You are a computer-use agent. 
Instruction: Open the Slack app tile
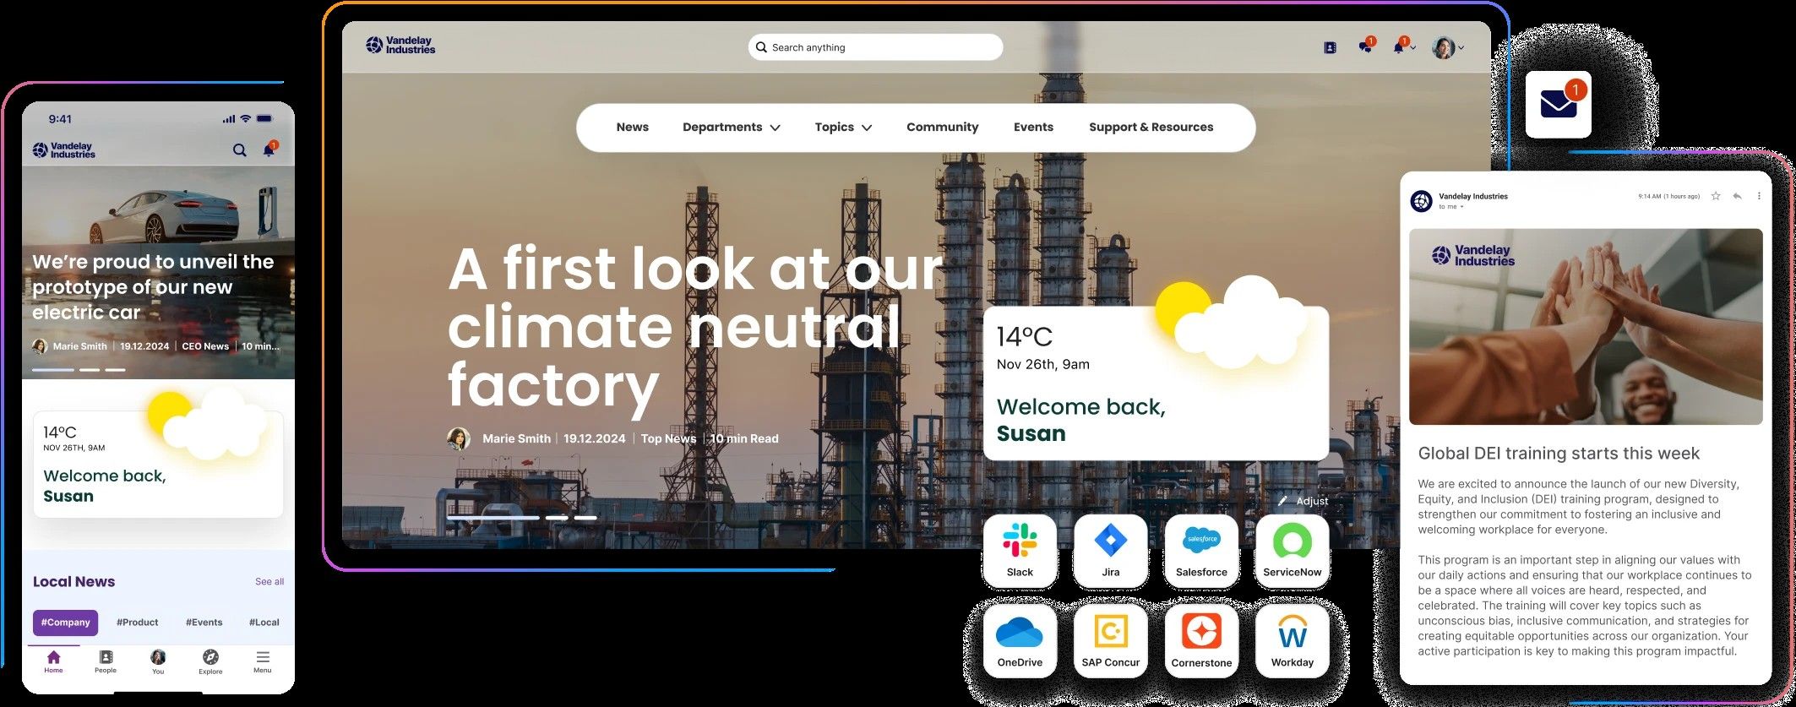(1020, 551)
